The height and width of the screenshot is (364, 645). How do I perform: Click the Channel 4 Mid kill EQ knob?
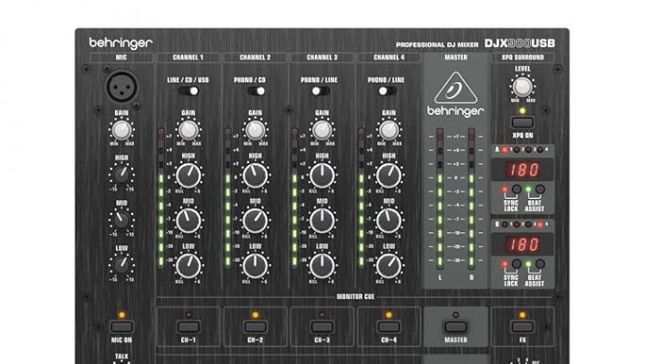(389, 221)
